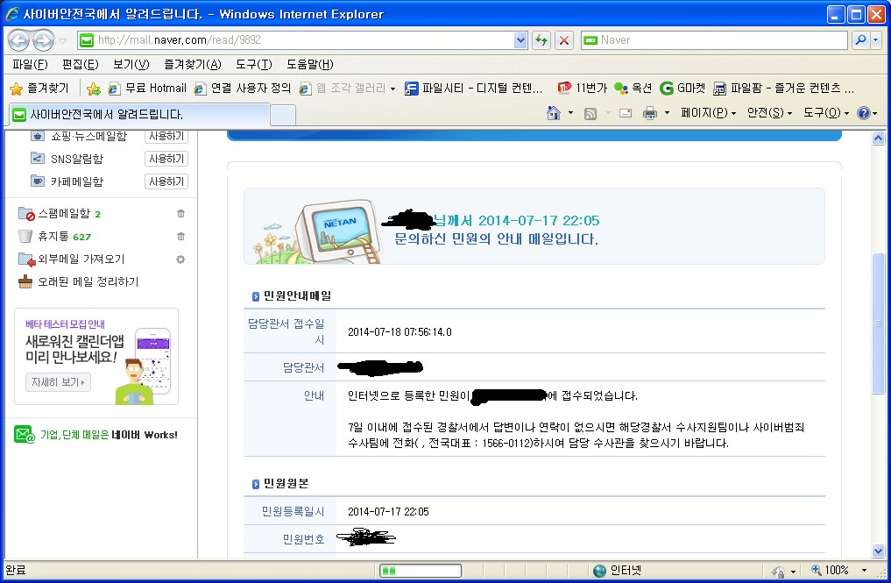Empty the 스팸메일함 using its trash icon
891x583 pixels.
point(180,214)
